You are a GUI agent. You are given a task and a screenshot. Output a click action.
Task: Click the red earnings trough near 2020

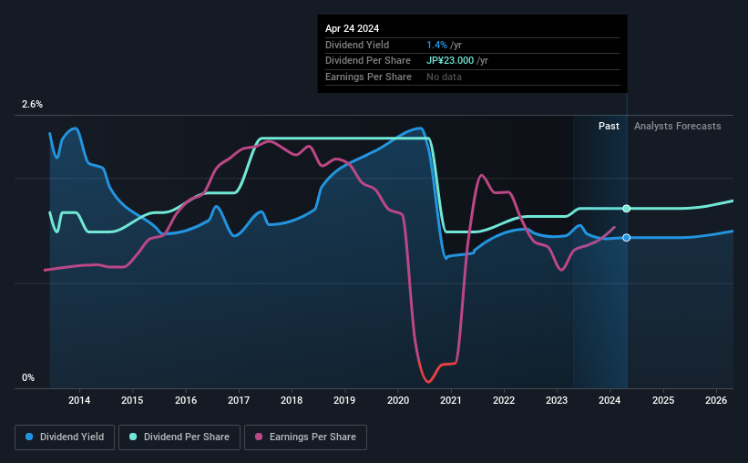[428, 381]
